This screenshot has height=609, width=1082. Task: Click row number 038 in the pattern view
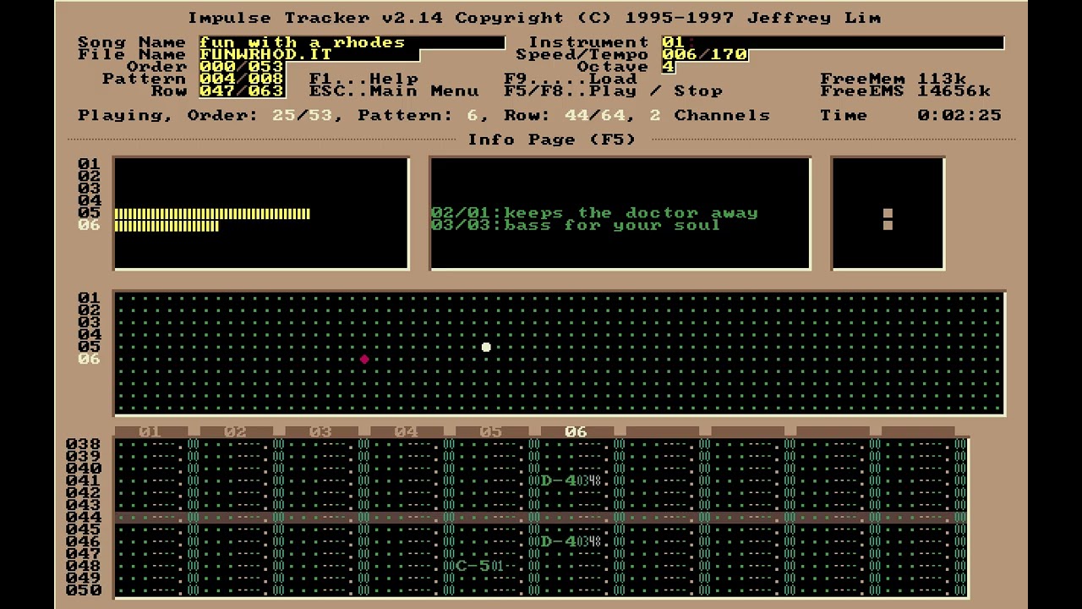pos(84,444)
